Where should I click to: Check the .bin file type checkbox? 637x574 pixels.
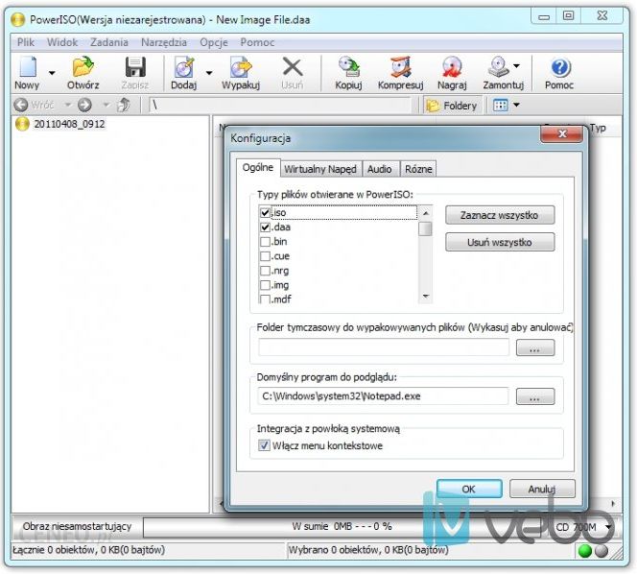(x=266, y=242)
